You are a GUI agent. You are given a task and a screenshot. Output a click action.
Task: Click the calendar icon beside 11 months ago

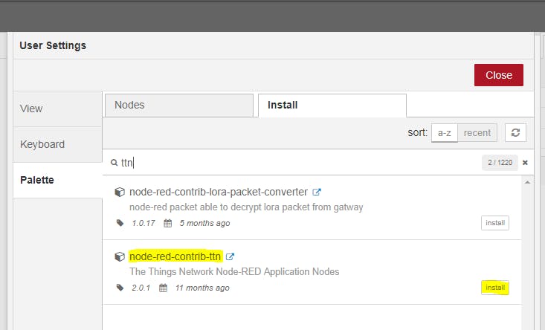(163, 288)
